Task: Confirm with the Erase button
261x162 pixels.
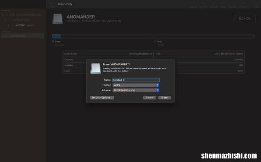Action: coord(165,97)
